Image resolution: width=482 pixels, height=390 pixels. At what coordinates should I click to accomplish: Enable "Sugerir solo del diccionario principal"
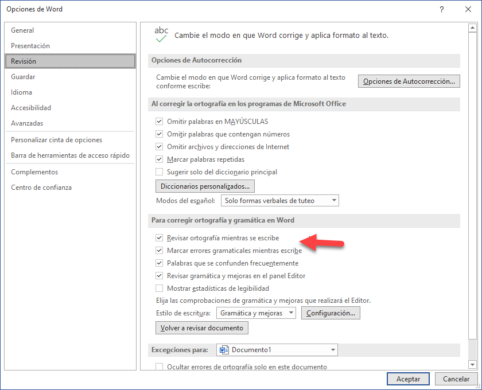pos(159,172)
